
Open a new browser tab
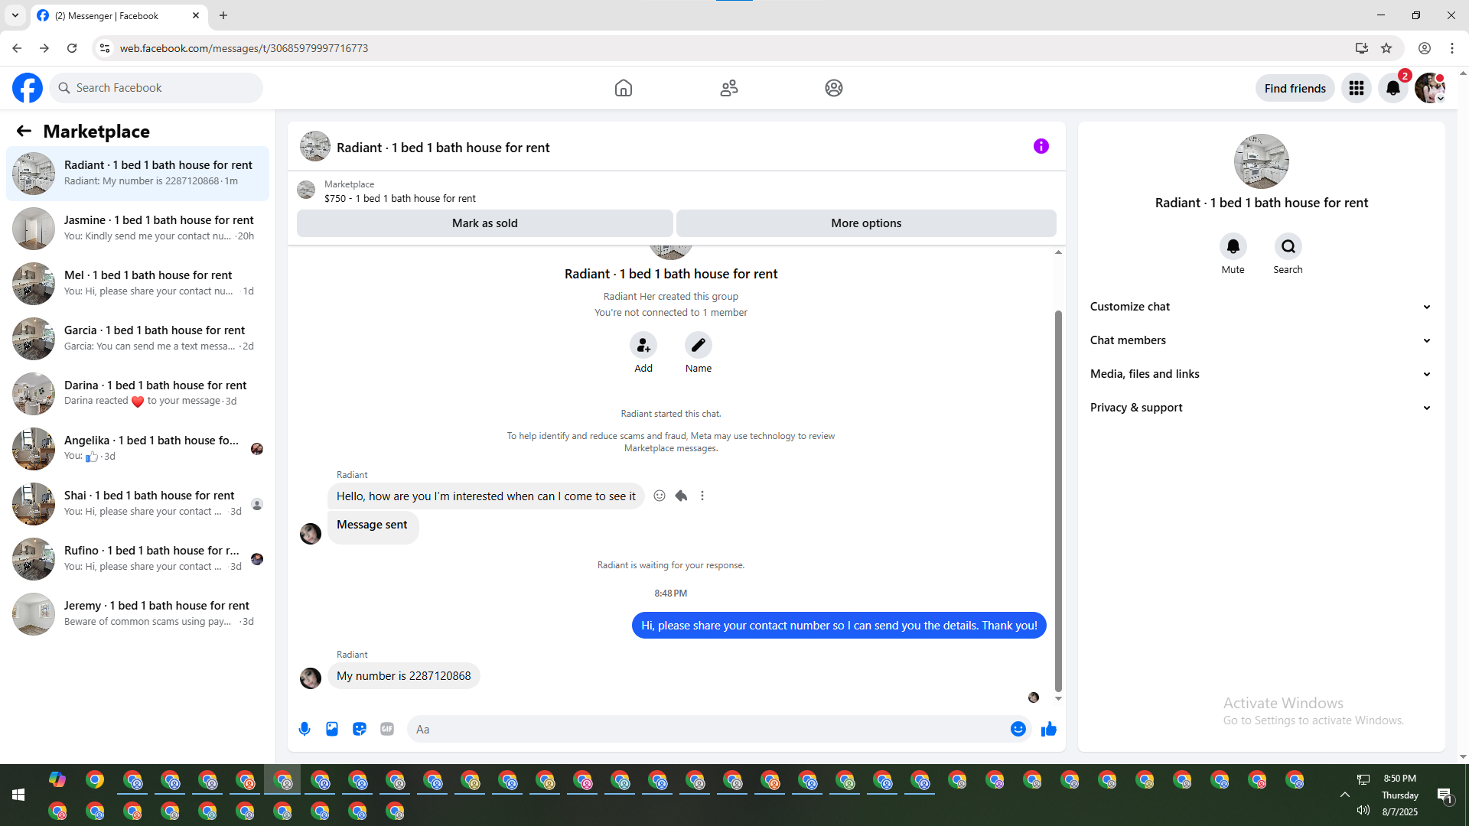pyautogui.click(x=223, y=15)
